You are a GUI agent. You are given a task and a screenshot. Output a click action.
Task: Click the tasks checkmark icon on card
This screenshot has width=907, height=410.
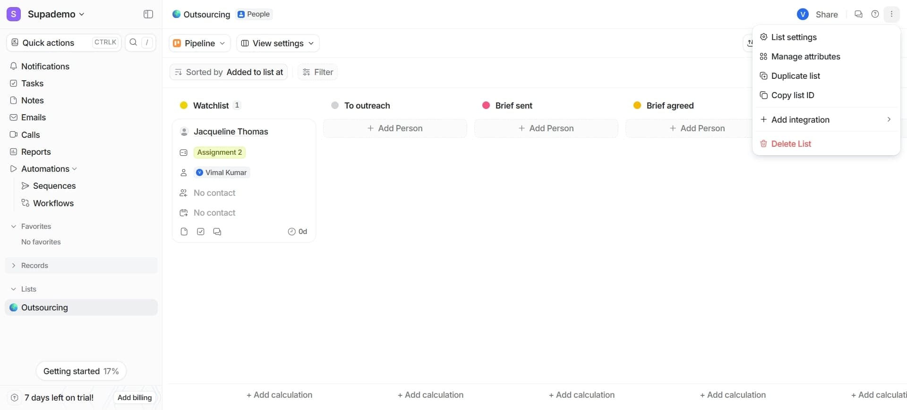pos(201,232)
